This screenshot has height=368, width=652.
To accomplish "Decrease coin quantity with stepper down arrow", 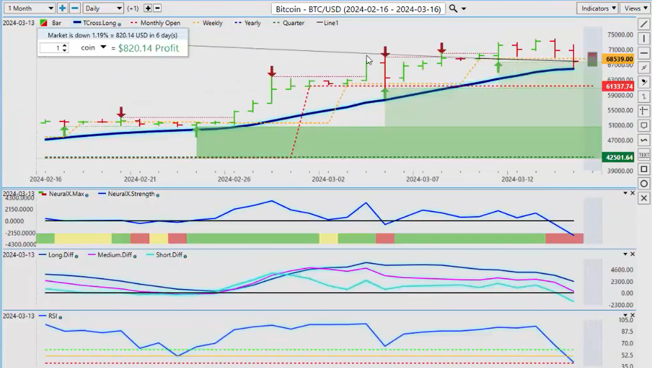I will 65,50.
